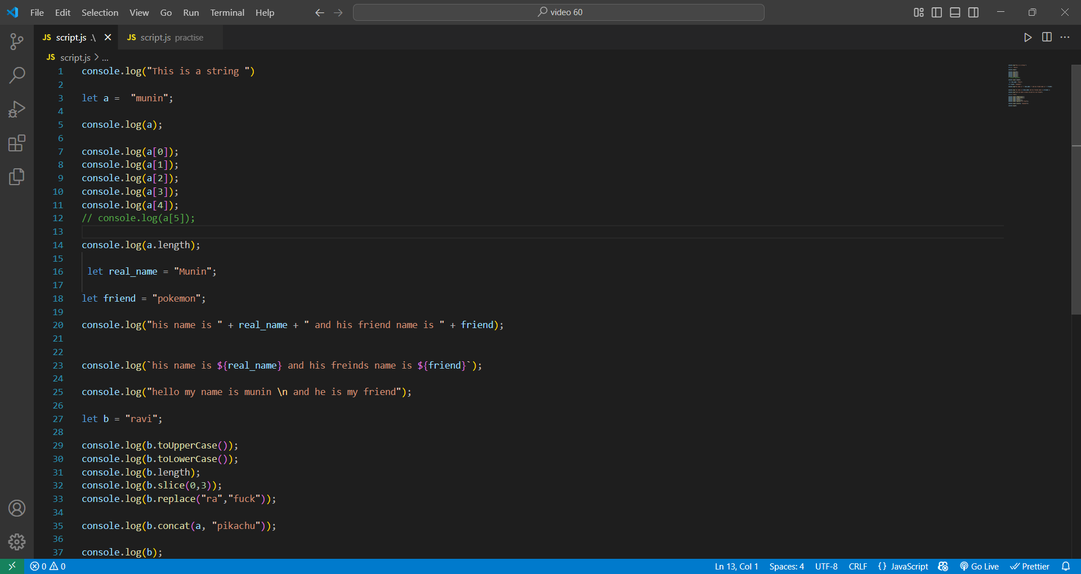The height and width of the screenshot is (574, 1081).
Task: Split the editor right
Action: [1047, 37]
